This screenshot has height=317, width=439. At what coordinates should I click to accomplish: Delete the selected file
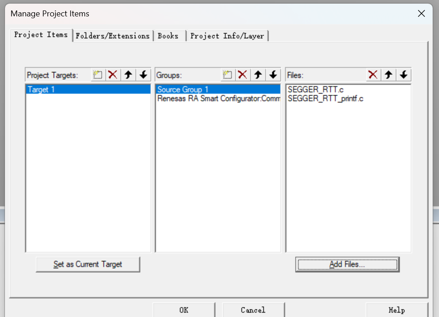pyautogui.click(x=373, y=75)
